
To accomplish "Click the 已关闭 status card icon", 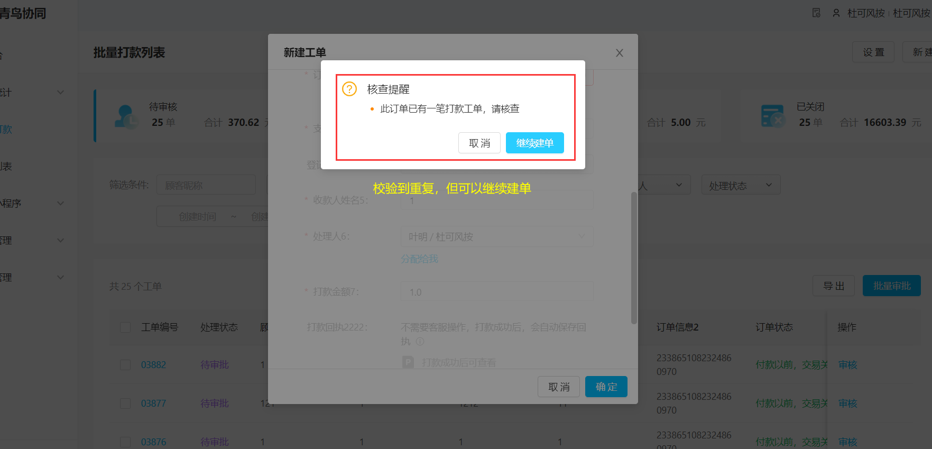I will coord(772,116).
